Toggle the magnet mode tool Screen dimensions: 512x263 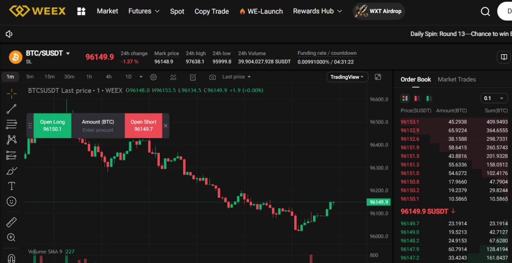tap(11, 258)
